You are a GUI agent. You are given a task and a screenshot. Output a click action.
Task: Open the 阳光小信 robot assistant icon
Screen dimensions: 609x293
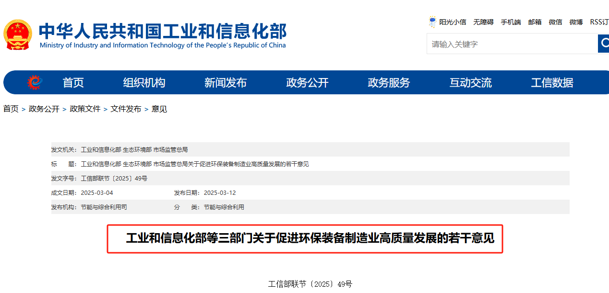tap(432, 22)
